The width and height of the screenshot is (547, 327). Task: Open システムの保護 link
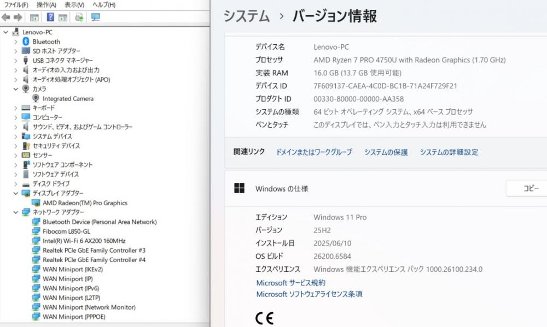pos(386,152)
